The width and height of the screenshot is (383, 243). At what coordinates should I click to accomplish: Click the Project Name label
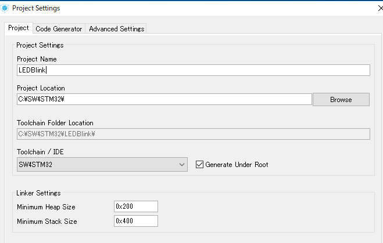tap(37, 59)
